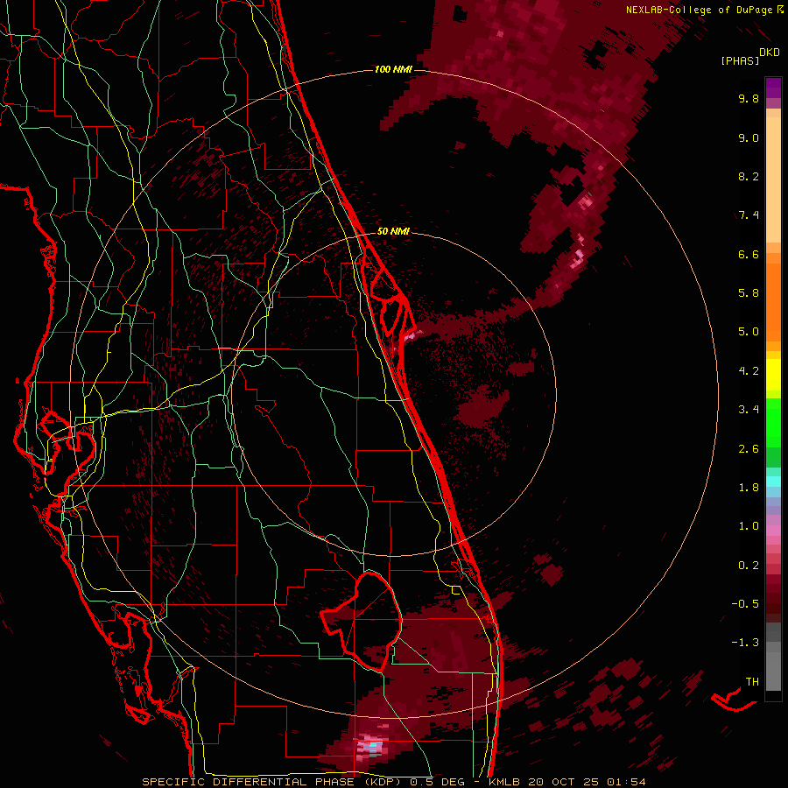788x788 pixels.
Task: Pick the cyan segment of the color bar
Action: pyautogui.click(x=773, y=482)
